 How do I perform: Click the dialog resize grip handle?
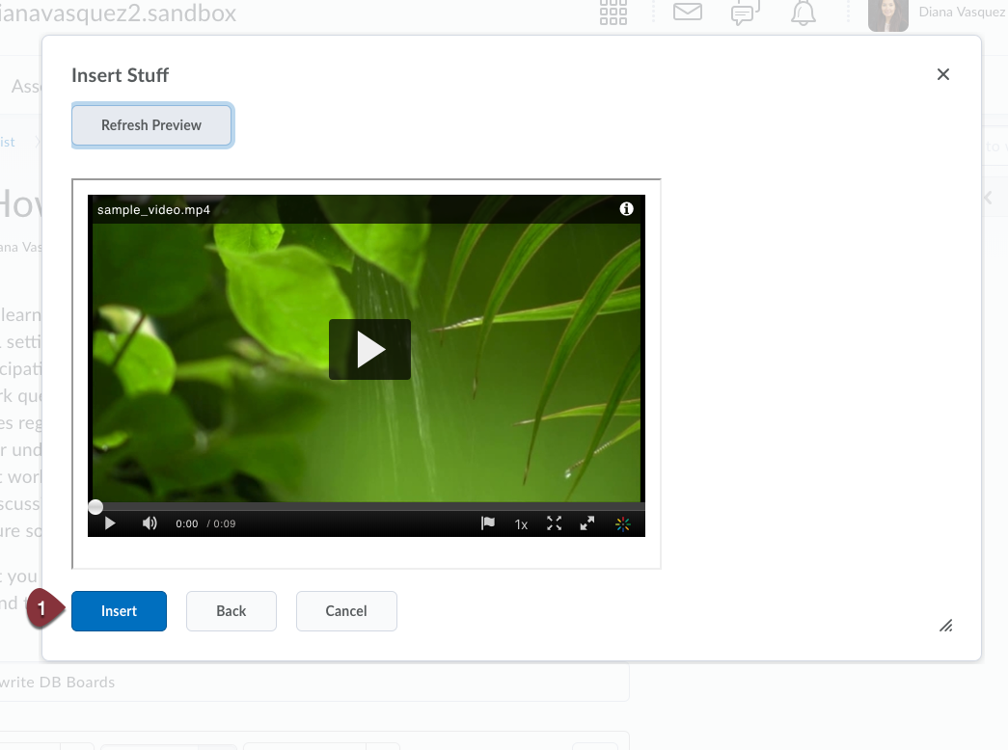946,626
